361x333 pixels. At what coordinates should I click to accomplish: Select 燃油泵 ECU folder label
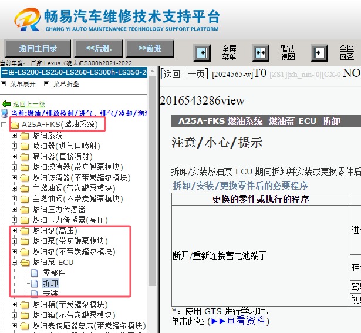click(x=53, y=262)
